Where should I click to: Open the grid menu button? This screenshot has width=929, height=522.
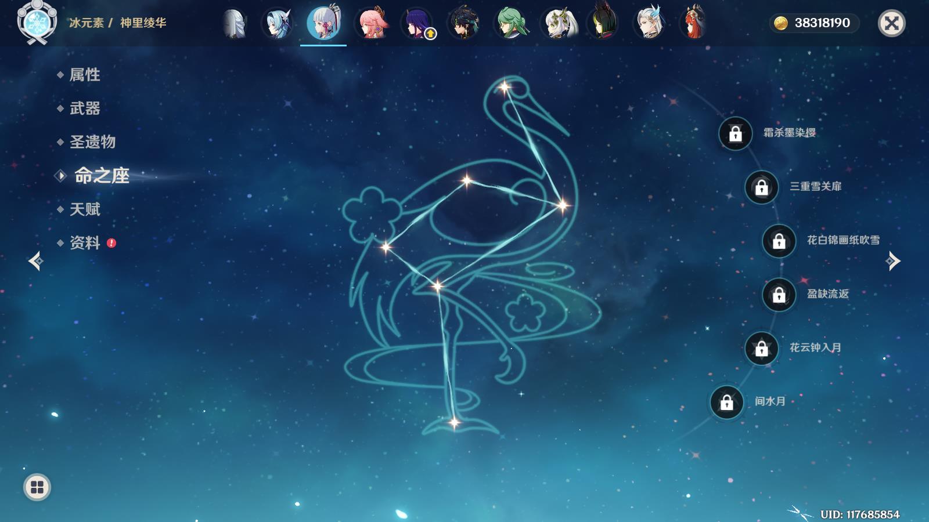37,487
